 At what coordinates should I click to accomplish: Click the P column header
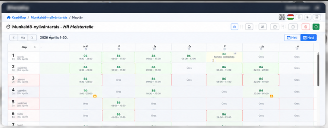(224, 47)
